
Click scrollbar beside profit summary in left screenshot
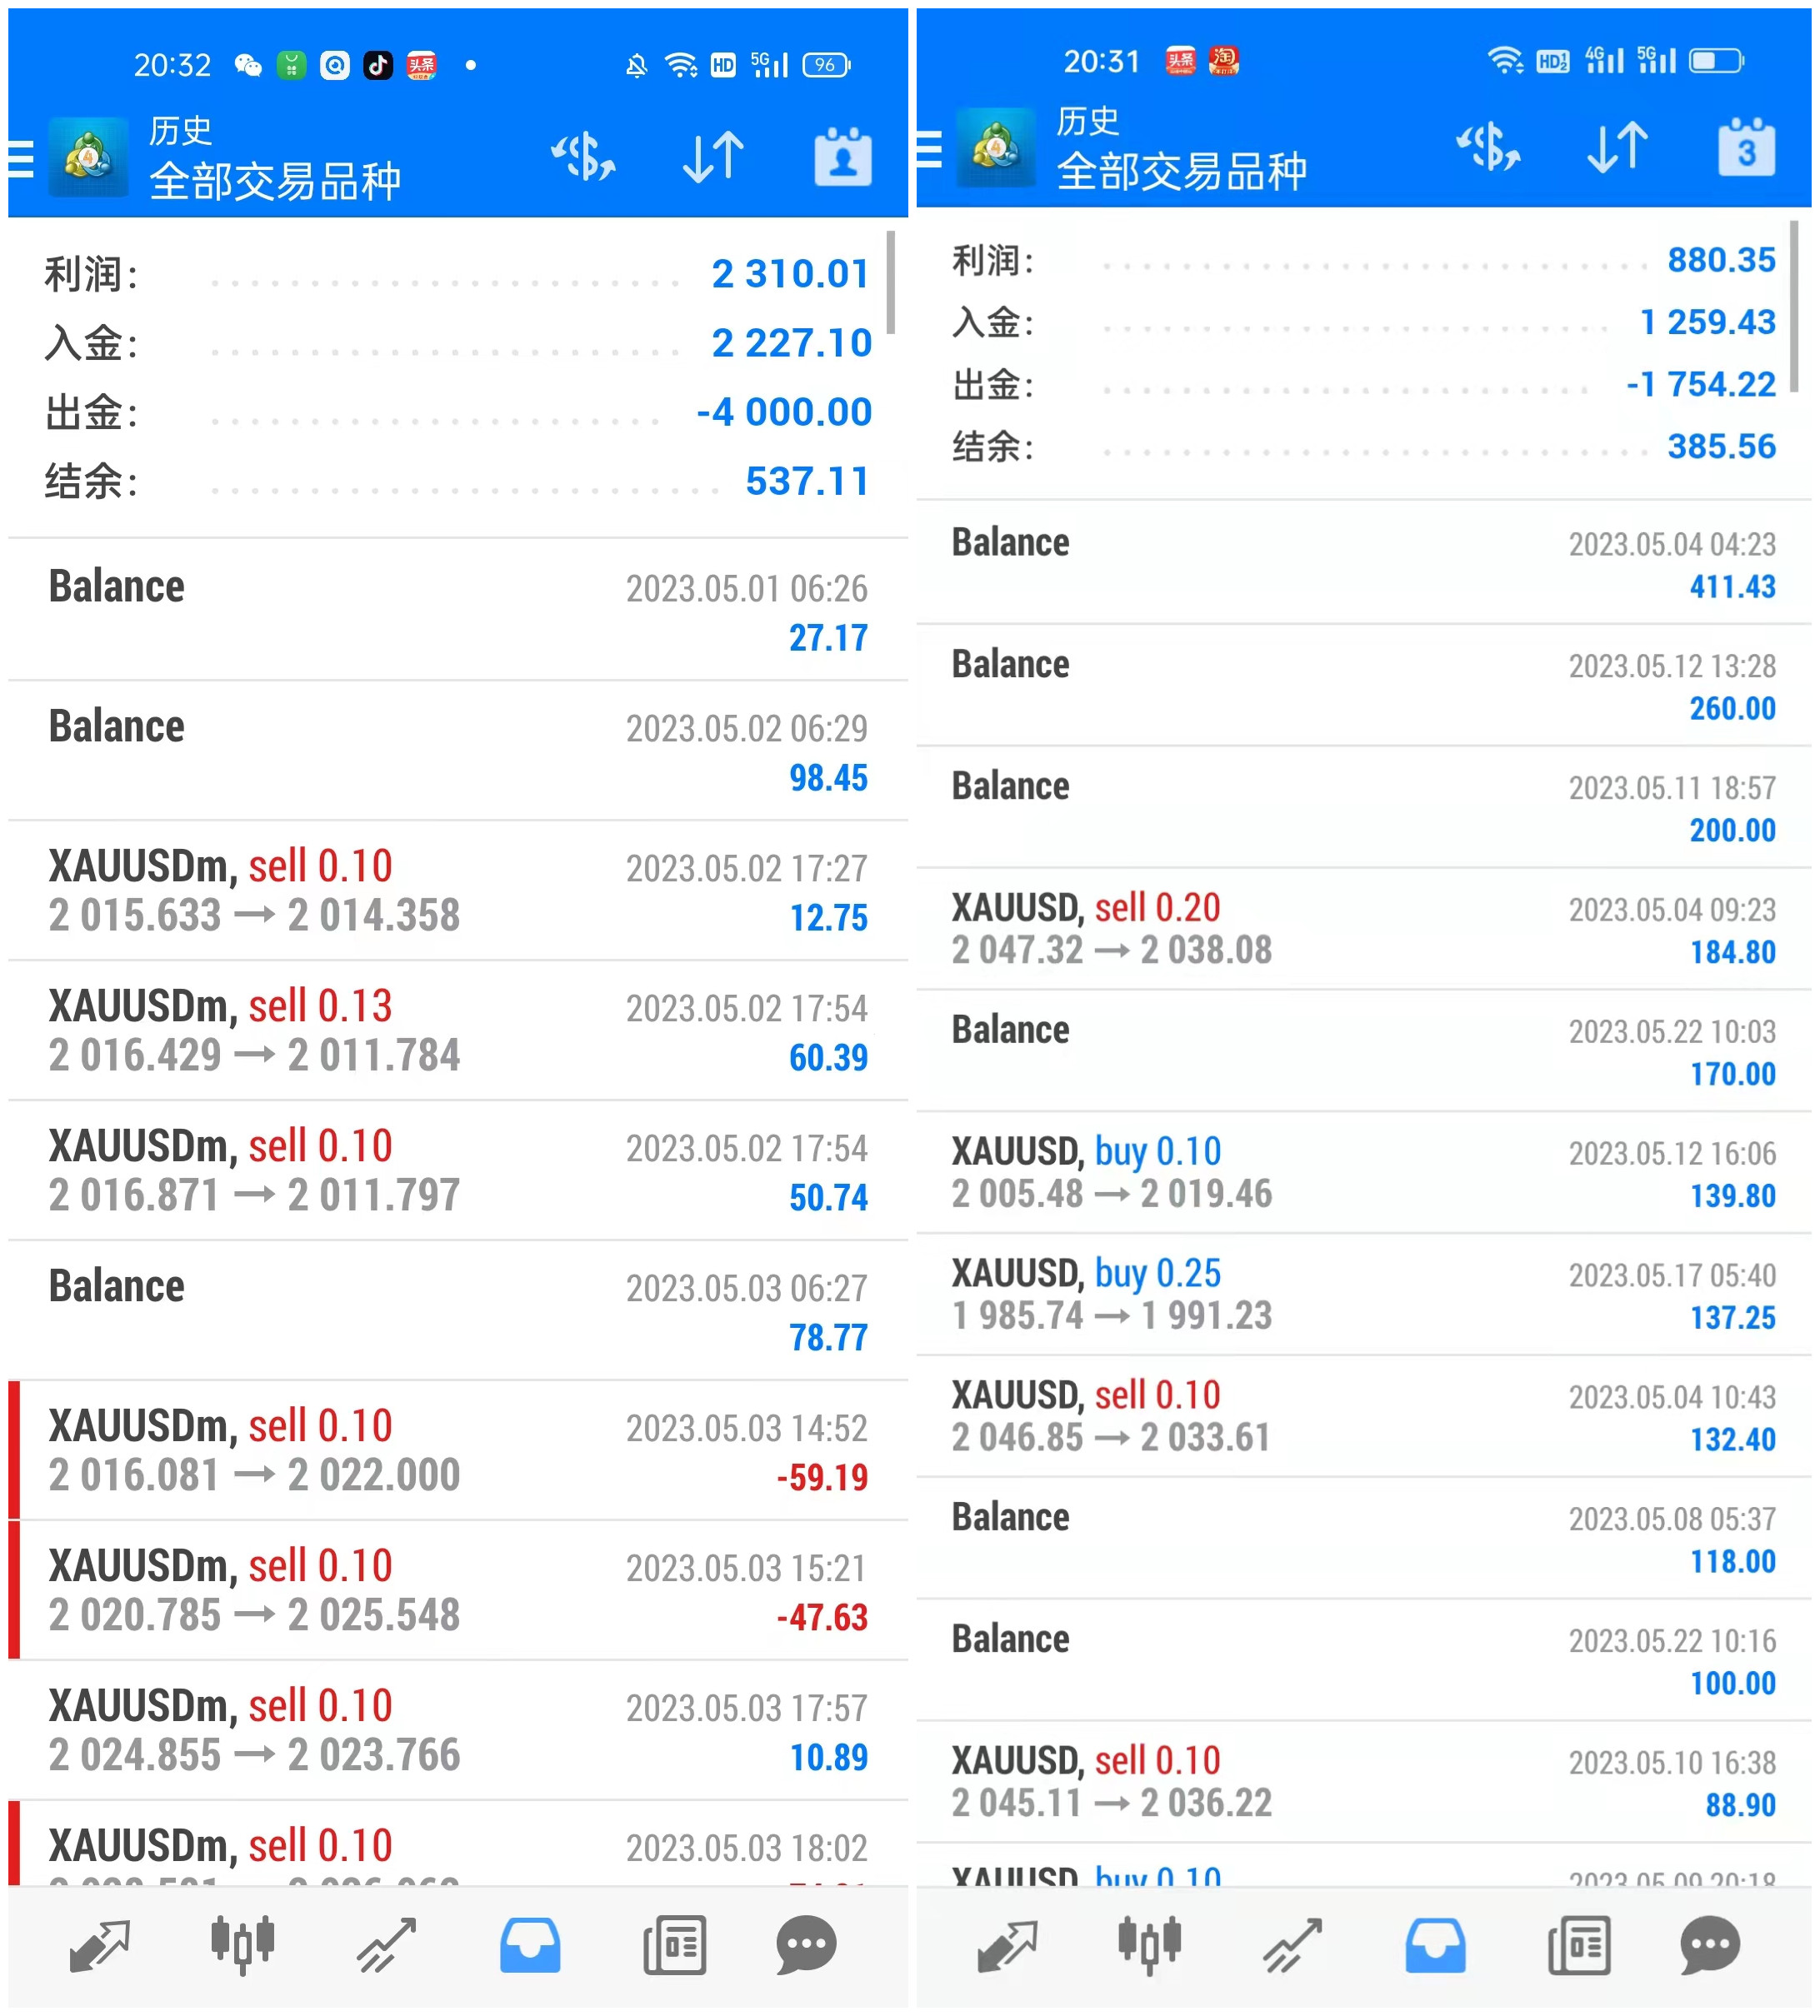(x=889, y=282)
